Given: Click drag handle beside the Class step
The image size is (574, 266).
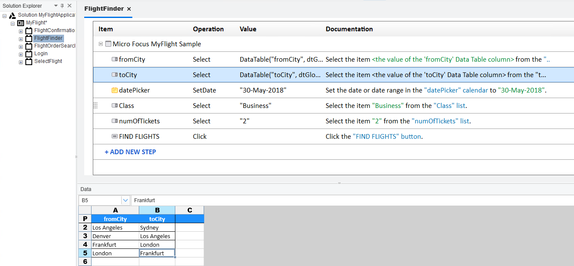Looking at the screenshot, I should (x=96, y=106).
